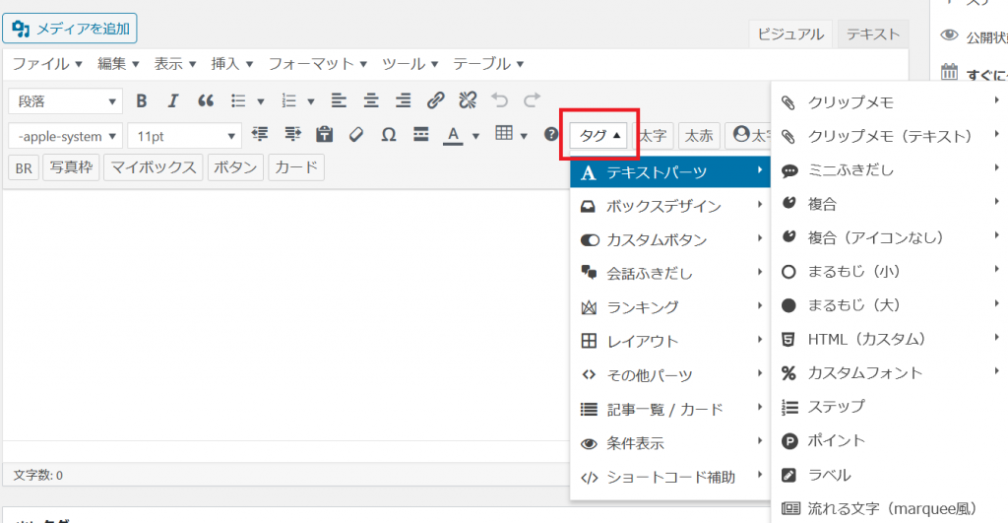Toggle the numbered list icon
The height and width of the screenshot is (523, 1008).
(289, 101)
